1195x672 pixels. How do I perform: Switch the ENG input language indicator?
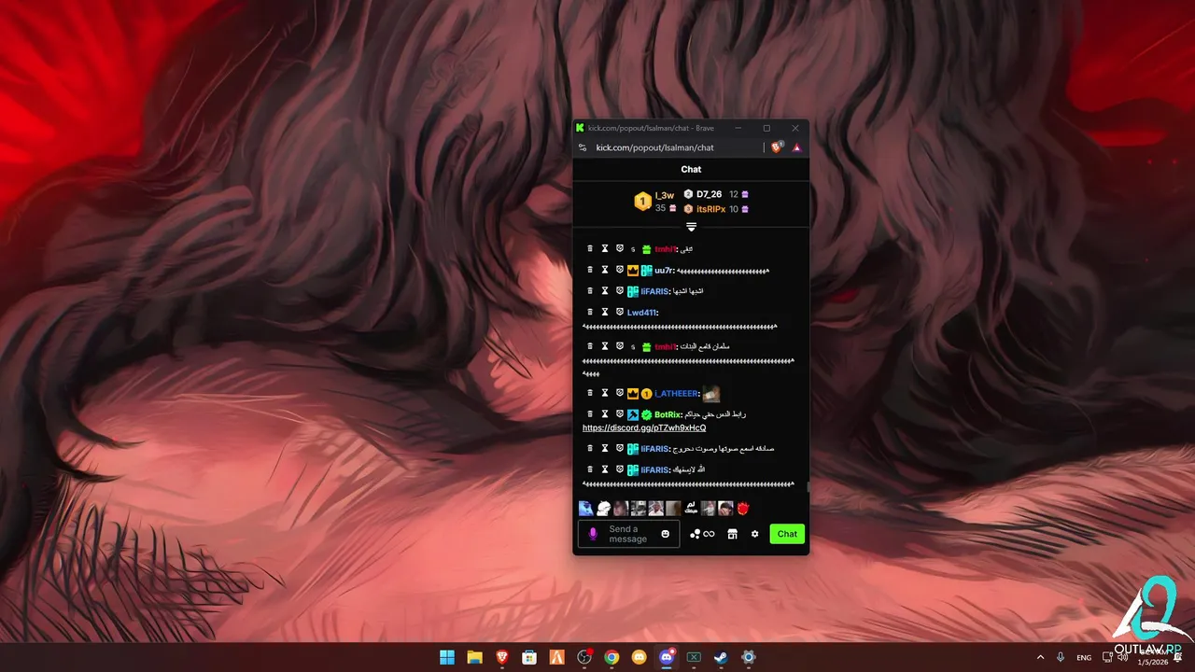1084,657
